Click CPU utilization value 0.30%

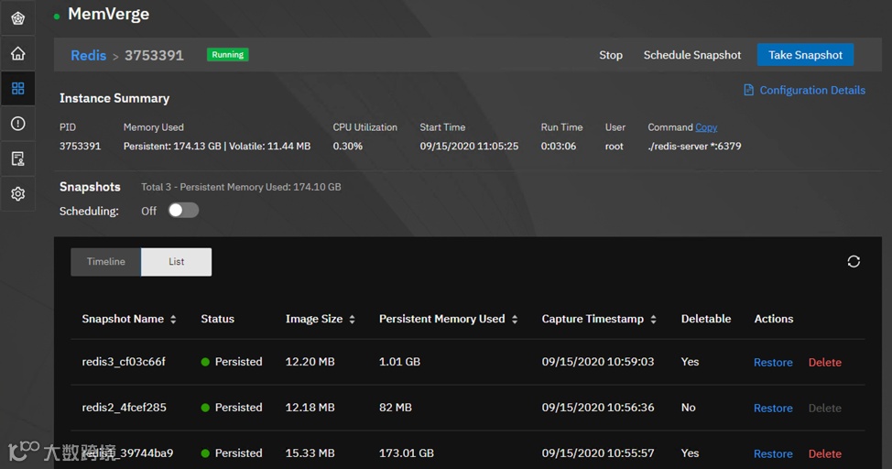pos(348,147)
